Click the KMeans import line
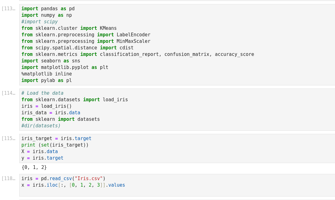The image size is (335, 200). coord(69,28)
